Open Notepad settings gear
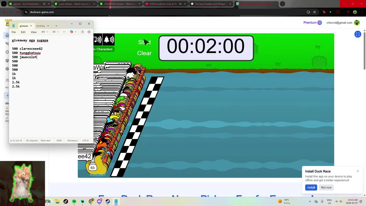The height and width of the screenshot is (206, 366). tap(89, 32)
